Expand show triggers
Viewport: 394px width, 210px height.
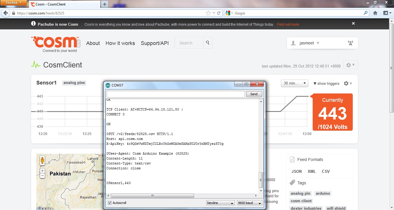pyautogui.click(x=326, y=84)
